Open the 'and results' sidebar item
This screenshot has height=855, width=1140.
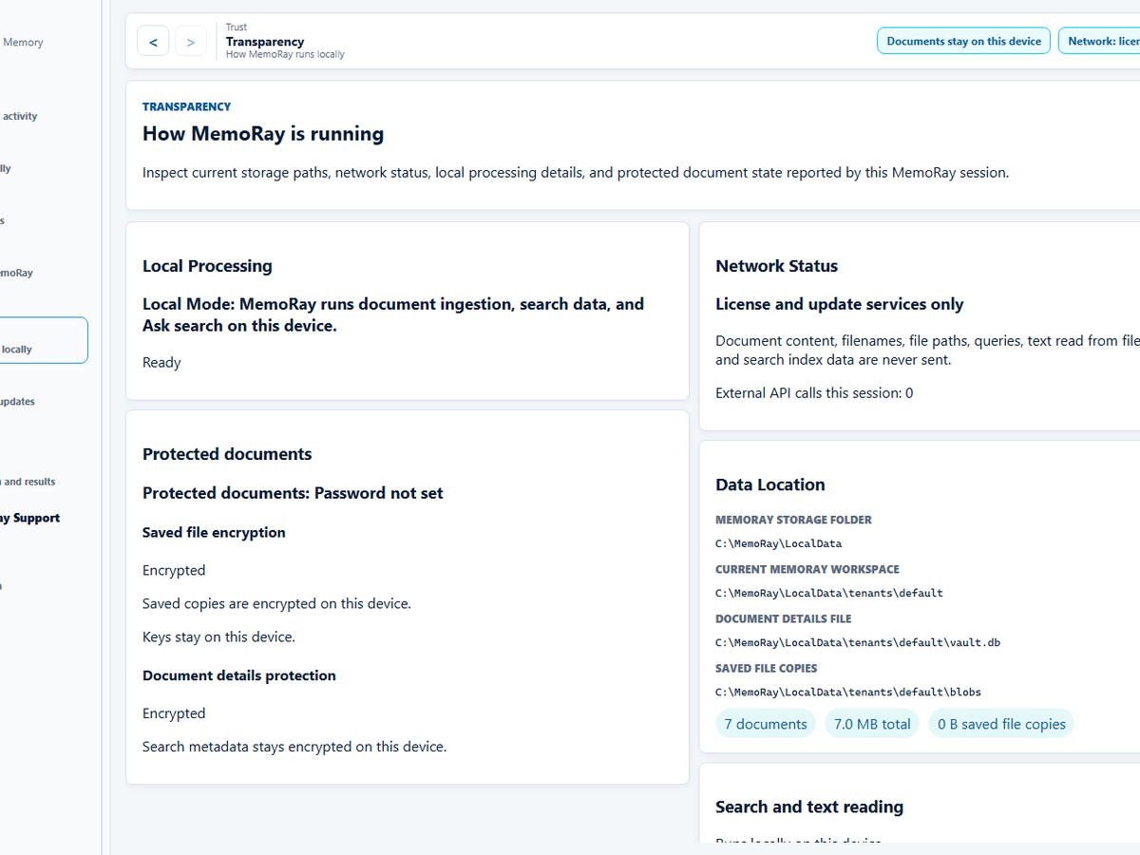click(28, 482)
